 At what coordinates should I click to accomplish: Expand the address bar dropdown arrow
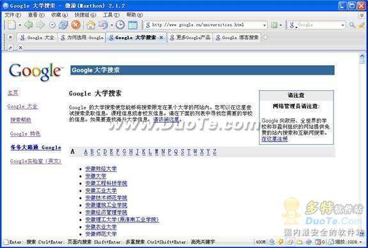[x=264, y=25]
